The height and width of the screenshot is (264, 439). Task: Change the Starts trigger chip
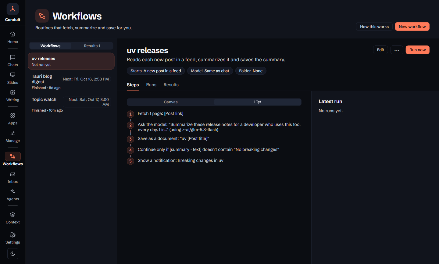click(156, 71)
